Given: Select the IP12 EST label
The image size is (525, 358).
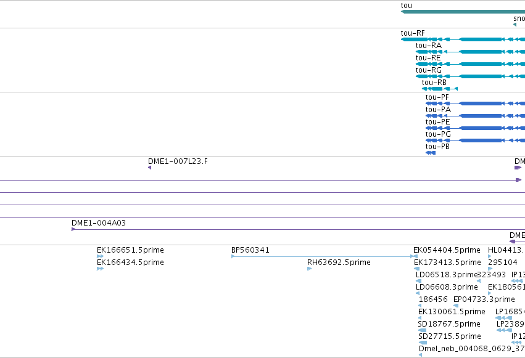Looking at the screenshot, I should click(518, 336).
